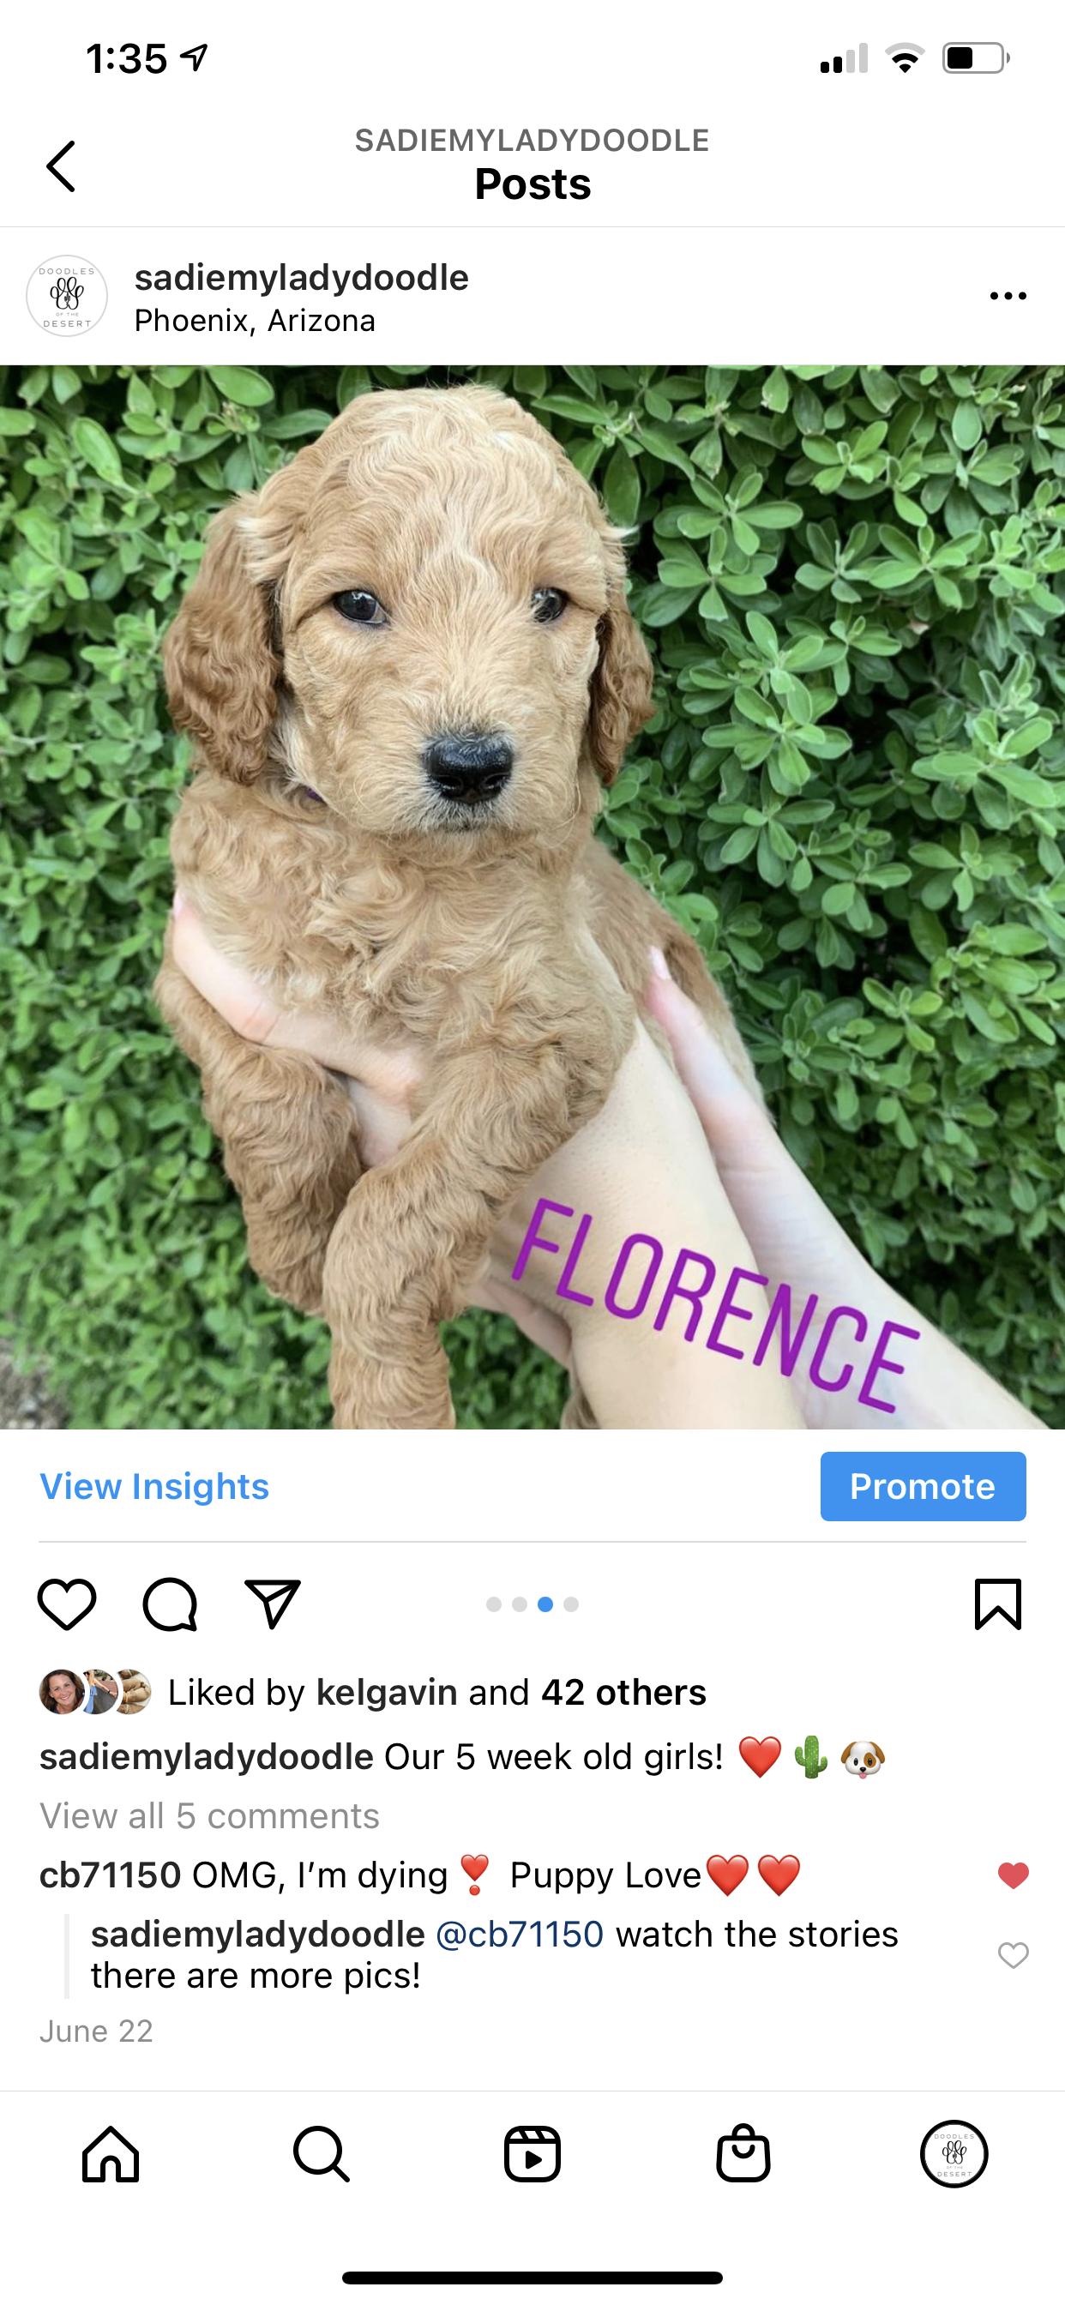Tap the back arrow to leave Posts
Image resolution: width=1065 pixels, height=2305 pixels.
[61, 166]
